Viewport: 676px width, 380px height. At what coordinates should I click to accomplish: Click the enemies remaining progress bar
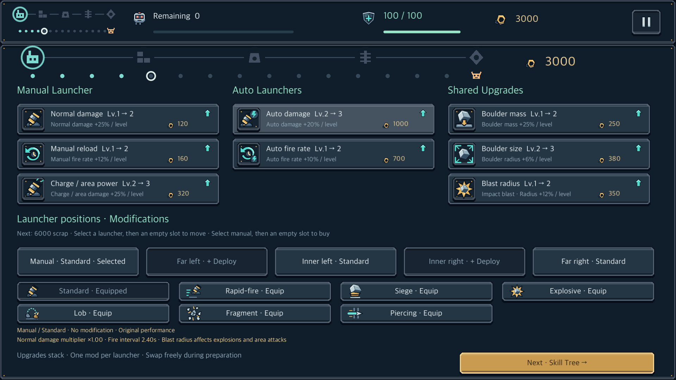(223, 32)
